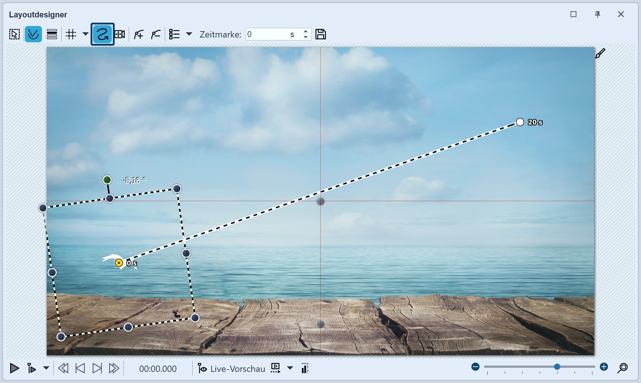This screenshot has height=383, width=641.
Task: Select the 20 s path end marker
Action: (520, 122)
